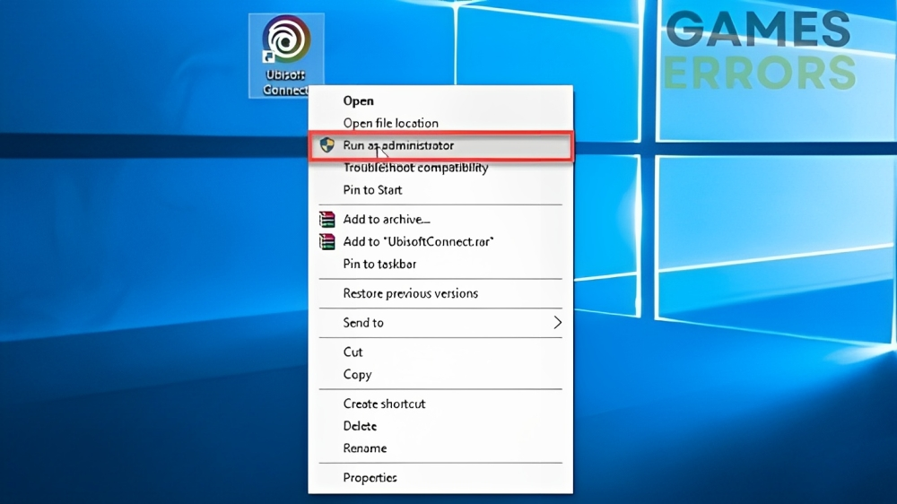The width and height of the screenshot is (897, 504).
Task: Choose Delete from the context menu
Action: 440,426
